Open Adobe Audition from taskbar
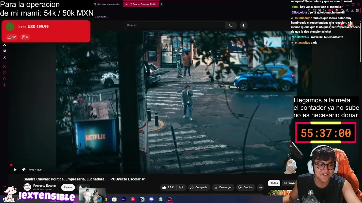The height and width of the screenshot is (203, 362). [x=124, y=199]
